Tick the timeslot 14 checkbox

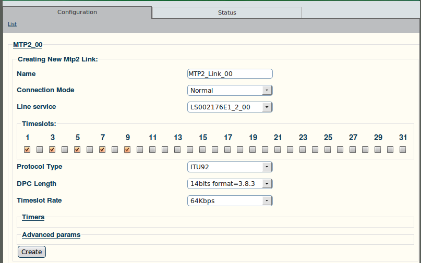click(x=190, y=149)
